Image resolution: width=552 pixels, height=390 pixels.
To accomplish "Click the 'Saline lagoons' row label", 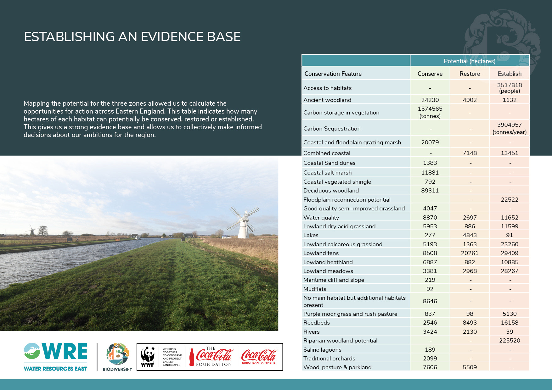I will (x=322, y=350).
